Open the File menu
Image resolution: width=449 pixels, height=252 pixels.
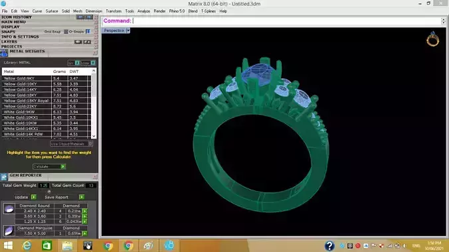(x=5, y=11)
